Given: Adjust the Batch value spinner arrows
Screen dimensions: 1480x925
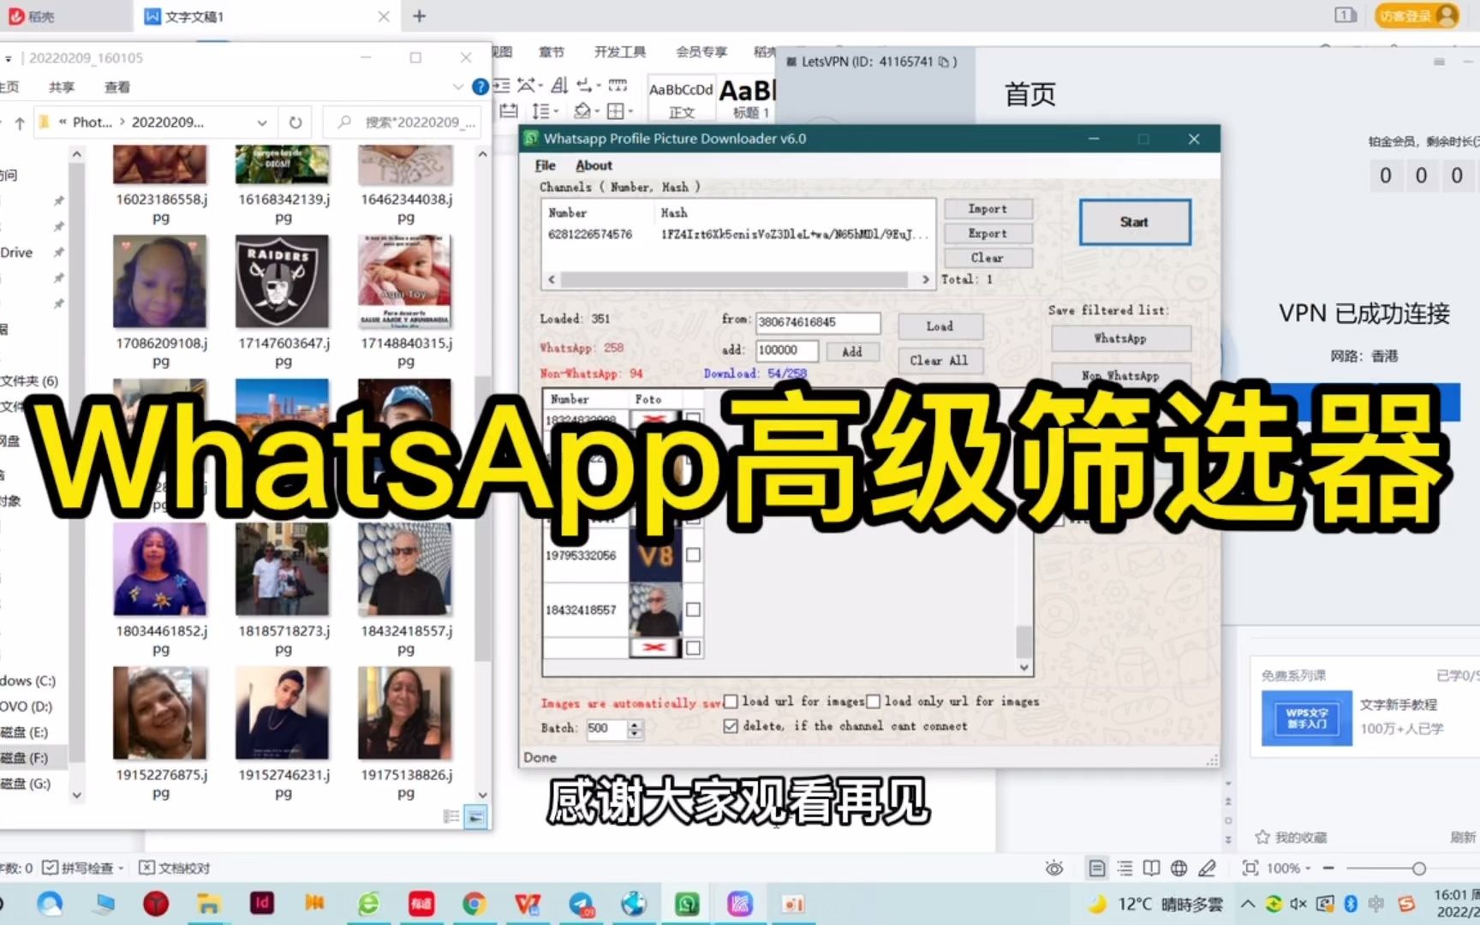Looking at the screenshot, I should 635,729.
